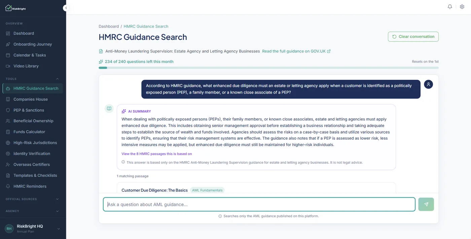Click the Onboarding Journey rocket icon
Image resolution: width=471 pixels, height=239 pixels.
(x=8, y=44)
